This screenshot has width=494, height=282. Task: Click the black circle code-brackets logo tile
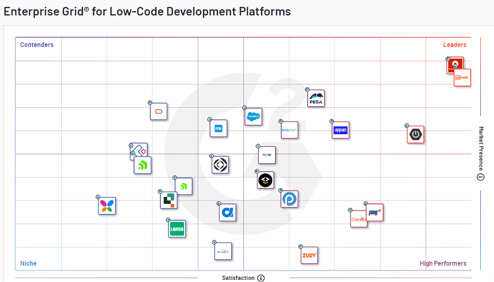click(x=265, y=180)
